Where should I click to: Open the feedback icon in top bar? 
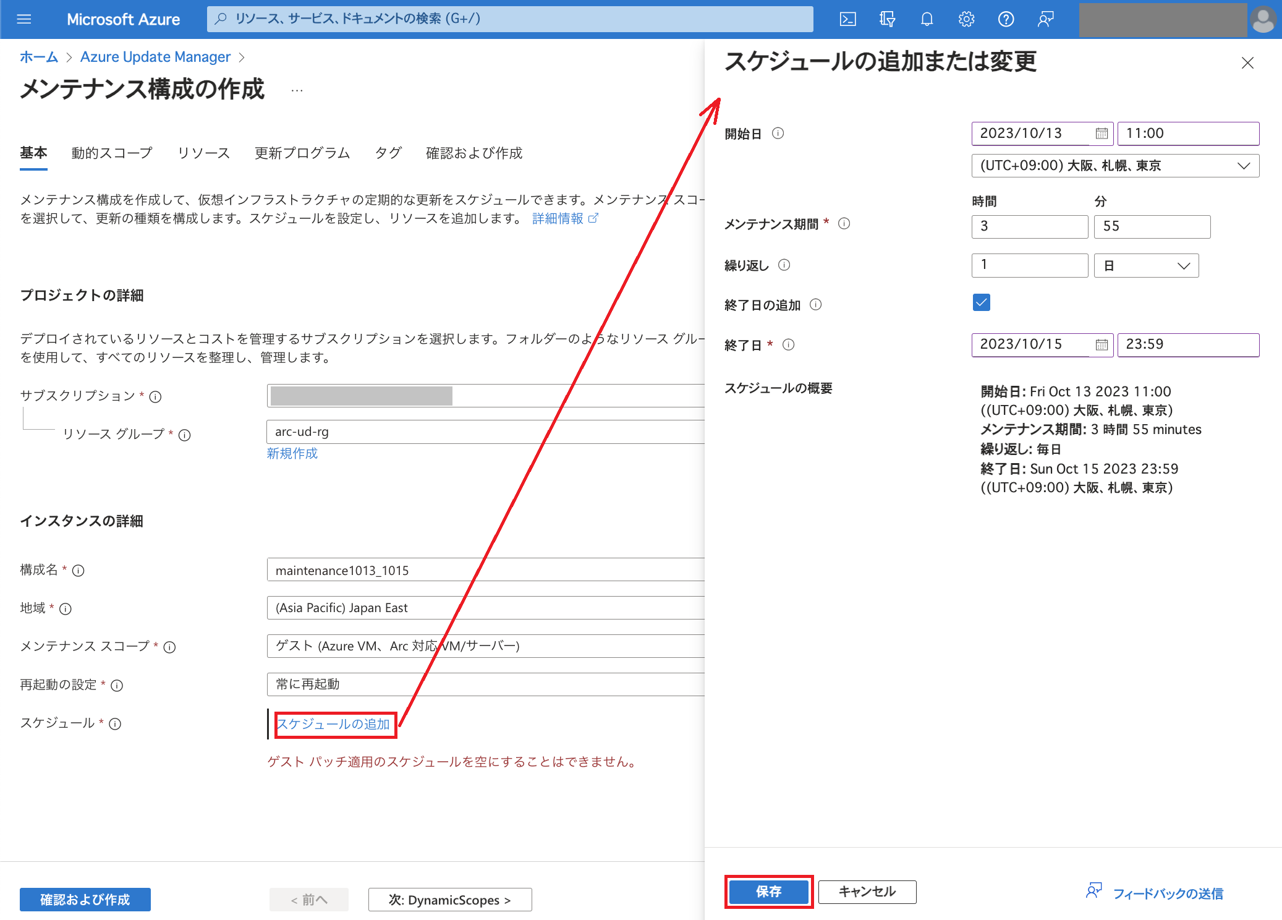pos(1045,19)
